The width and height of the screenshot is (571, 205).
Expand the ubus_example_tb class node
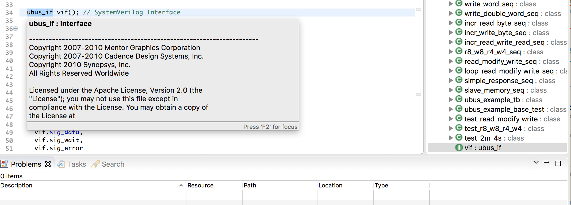tap(451, 100)
